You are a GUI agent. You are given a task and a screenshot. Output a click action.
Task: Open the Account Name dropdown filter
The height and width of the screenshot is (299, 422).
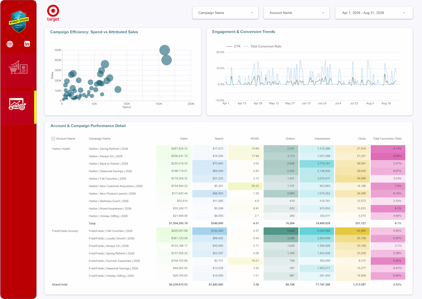296,13
